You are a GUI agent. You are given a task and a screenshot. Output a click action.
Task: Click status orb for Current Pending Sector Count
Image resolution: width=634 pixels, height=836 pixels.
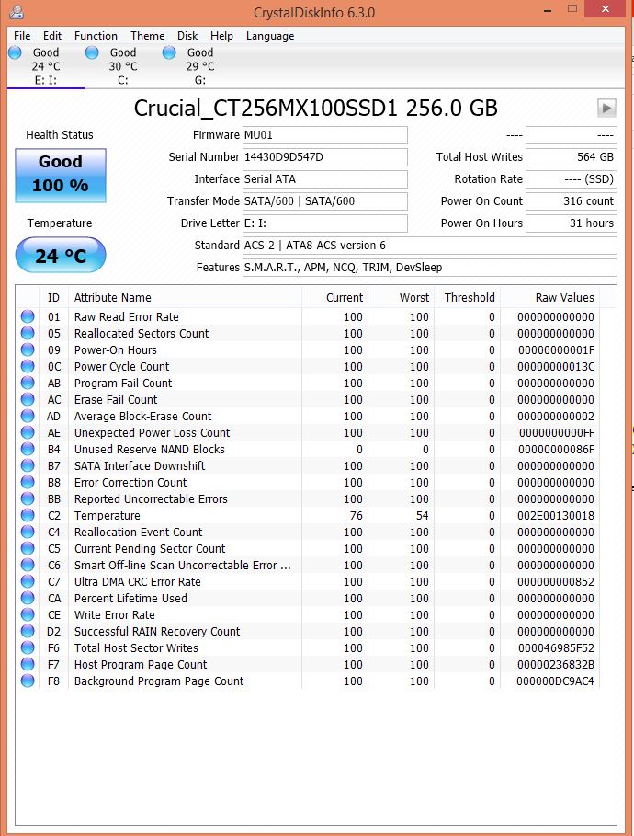pyautogui.click(x=28, y=549)
